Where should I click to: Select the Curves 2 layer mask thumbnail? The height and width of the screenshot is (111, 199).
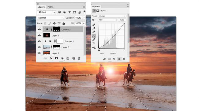pyautogui.click(x=56, y=29)
